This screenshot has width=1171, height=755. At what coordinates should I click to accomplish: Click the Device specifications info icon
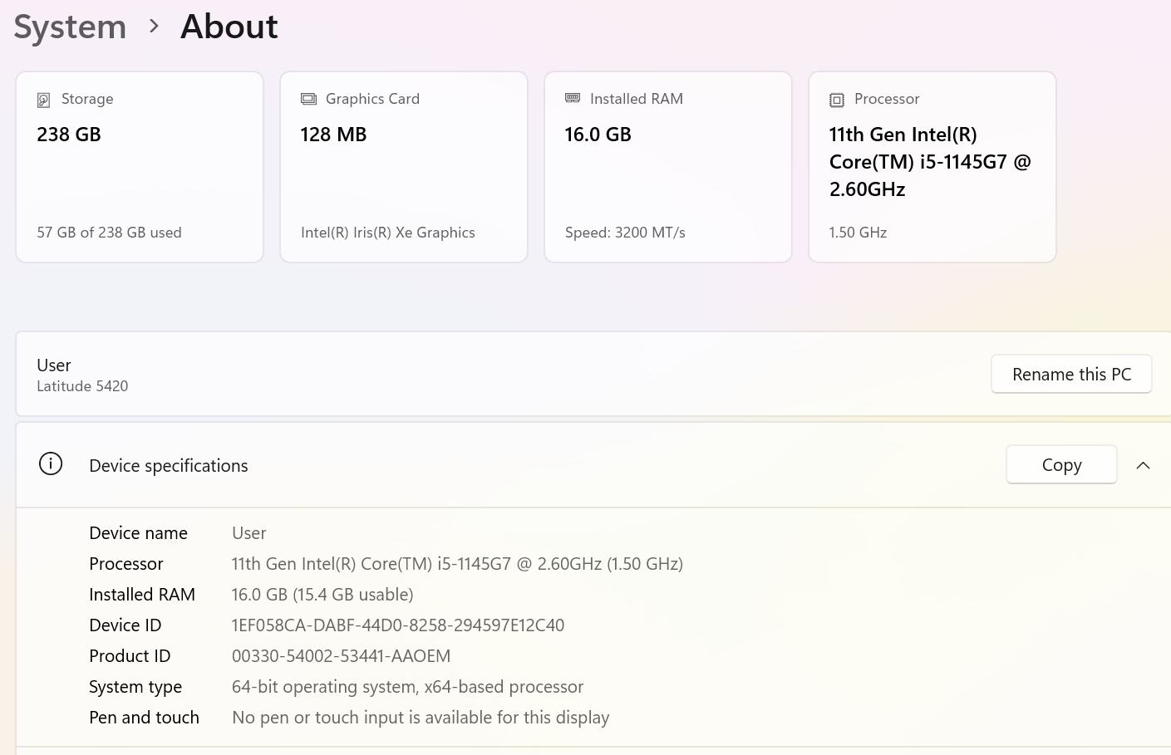click(x=51, y=464)
